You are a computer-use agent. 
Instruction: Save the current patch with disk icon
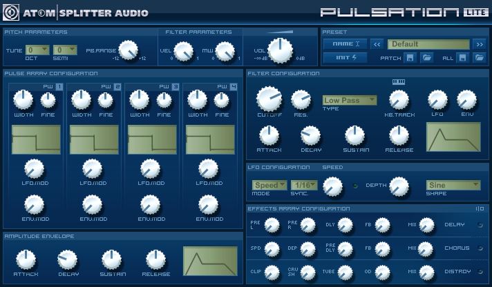410,58
